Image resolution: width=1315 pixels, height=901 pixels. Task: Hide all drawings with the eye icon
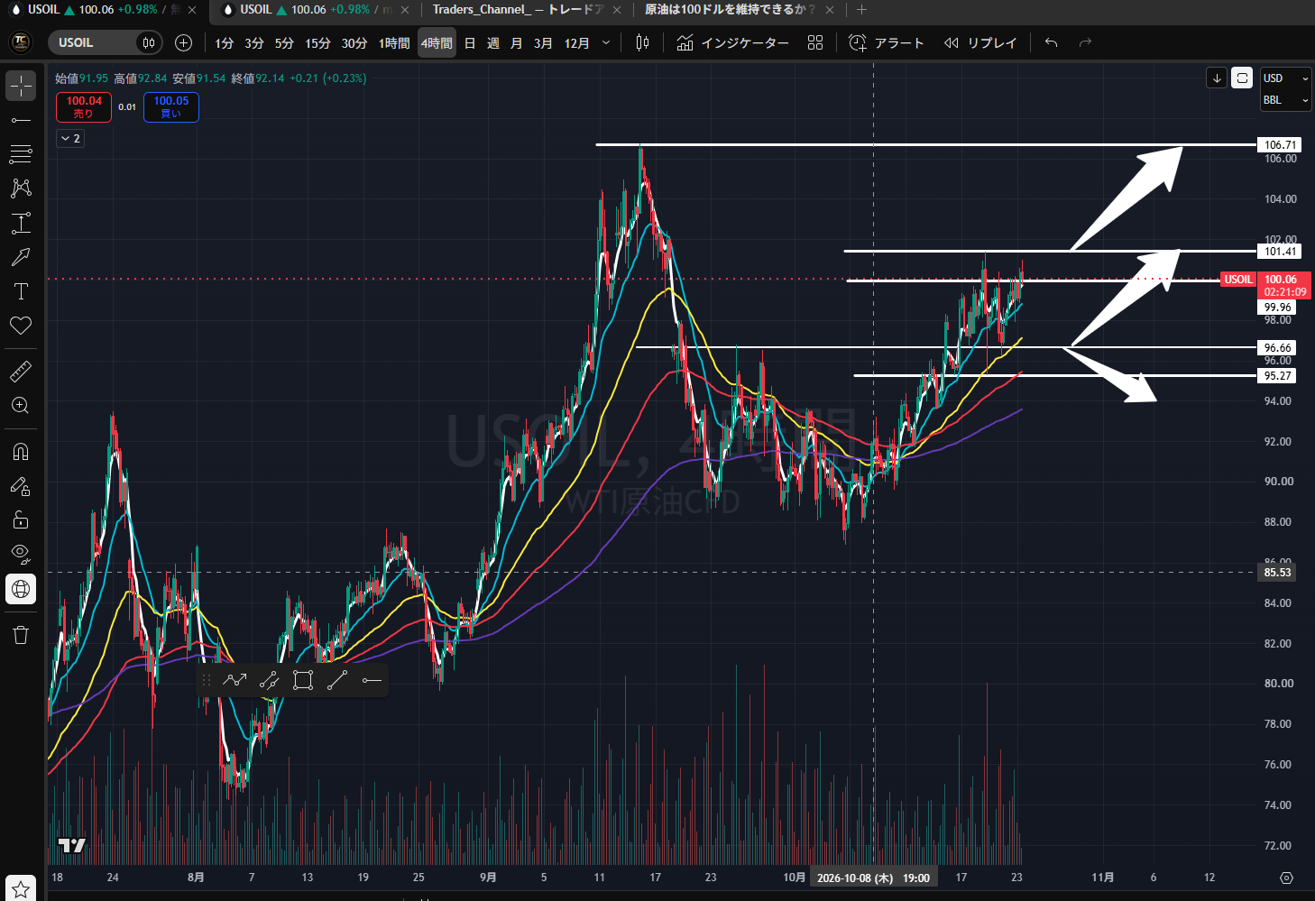[21, 554]
